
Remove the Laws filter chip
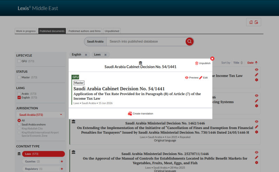(x=105, y=55)
